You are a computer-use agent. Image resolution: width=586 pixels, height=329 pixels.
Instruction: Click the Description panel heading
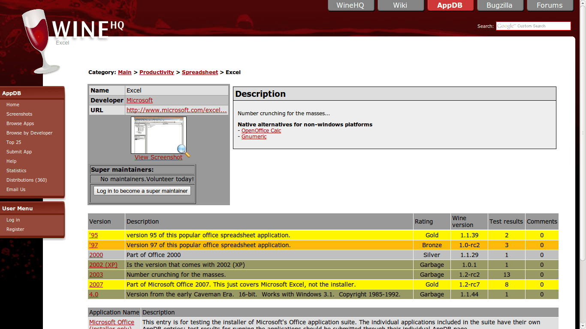pyautogui.click(x=260, y=94)
